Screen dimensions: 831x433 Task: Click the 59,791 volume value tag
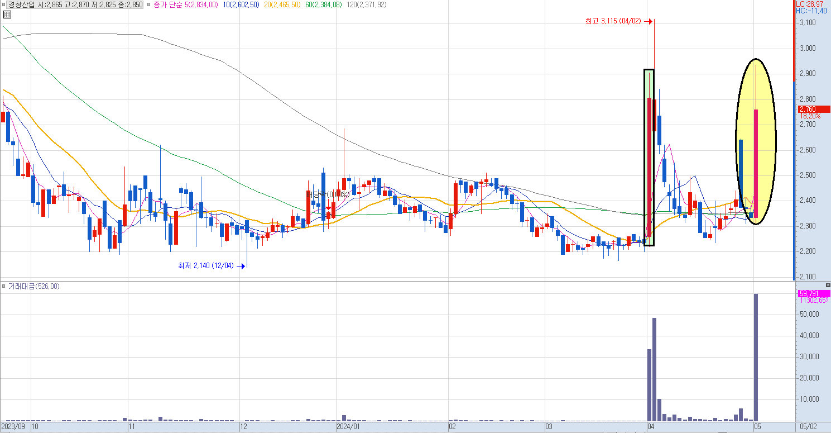(814, 293)
